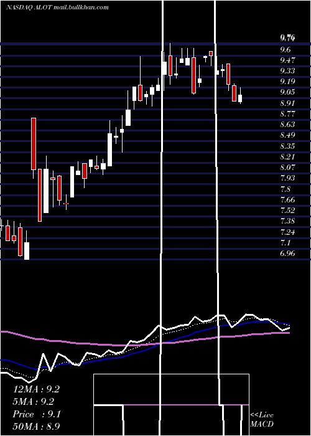
Task: Click the 8.77 price axis label
Action: [287, 114]
